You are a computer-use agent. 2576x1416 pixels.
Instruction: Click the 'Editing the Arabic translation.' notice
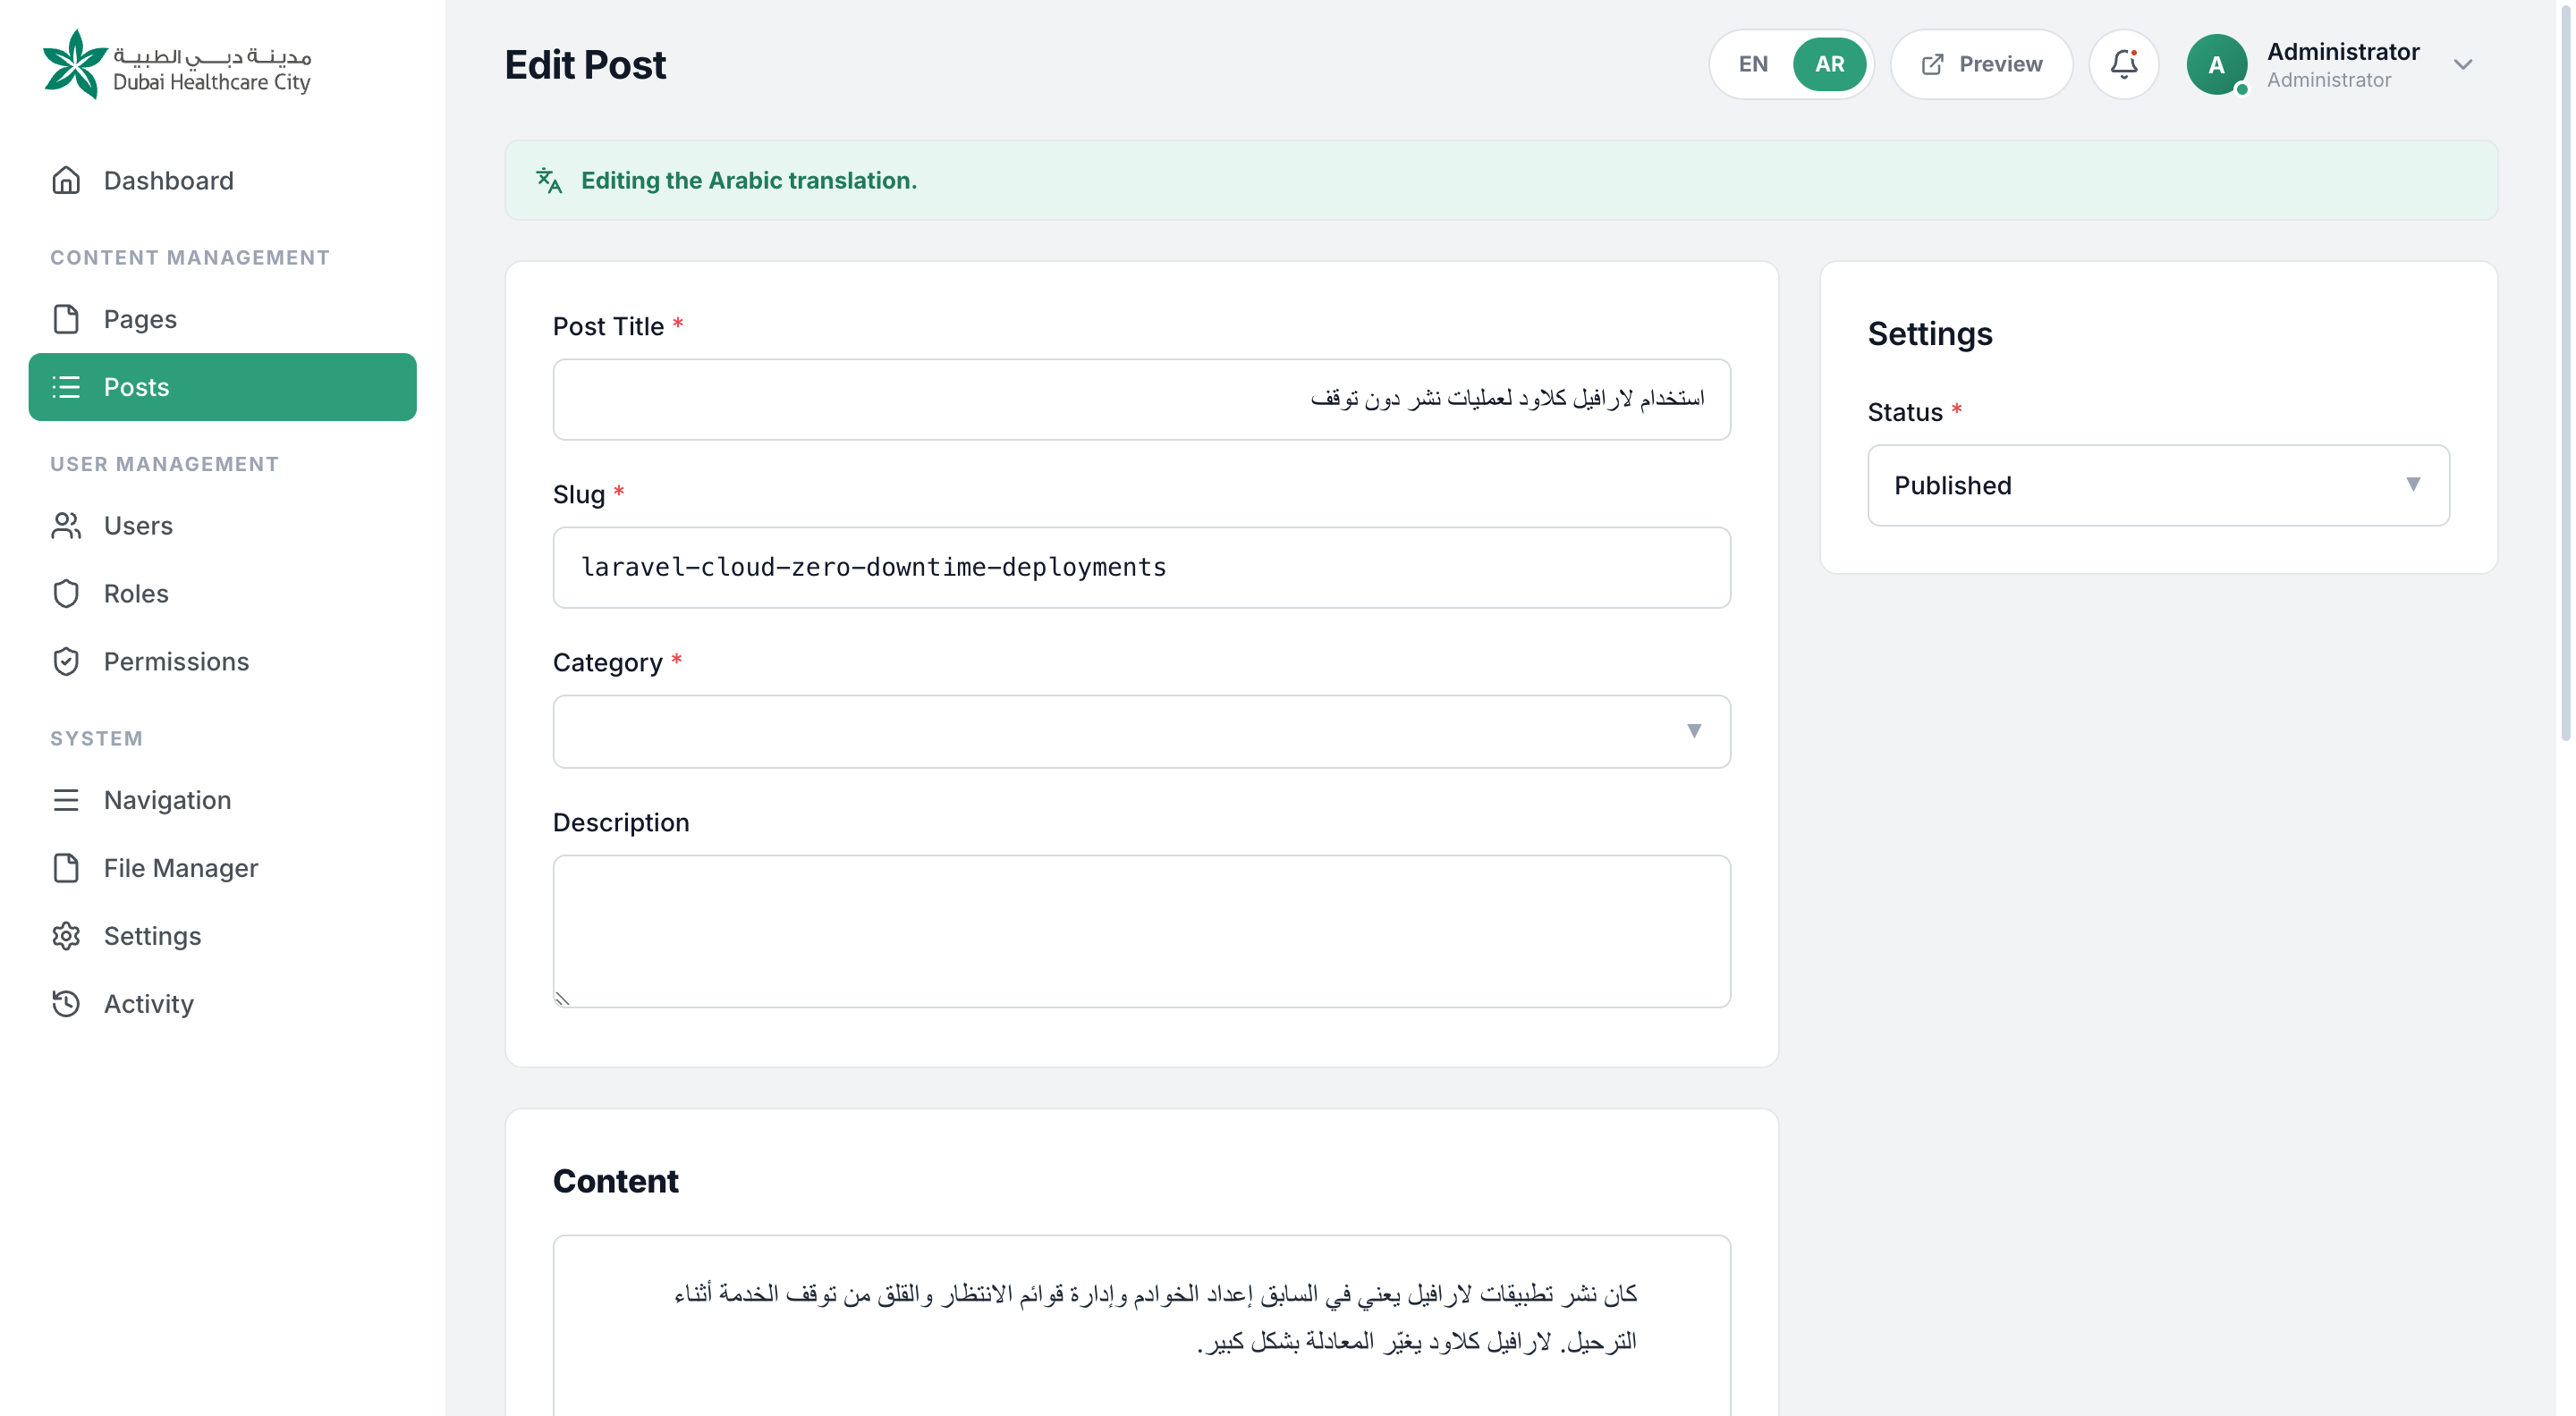(x=1501, y=181)
